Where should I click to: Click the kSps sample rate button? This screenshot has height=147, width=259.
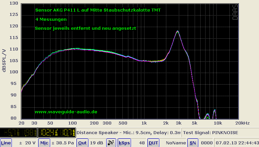[124, 143]
